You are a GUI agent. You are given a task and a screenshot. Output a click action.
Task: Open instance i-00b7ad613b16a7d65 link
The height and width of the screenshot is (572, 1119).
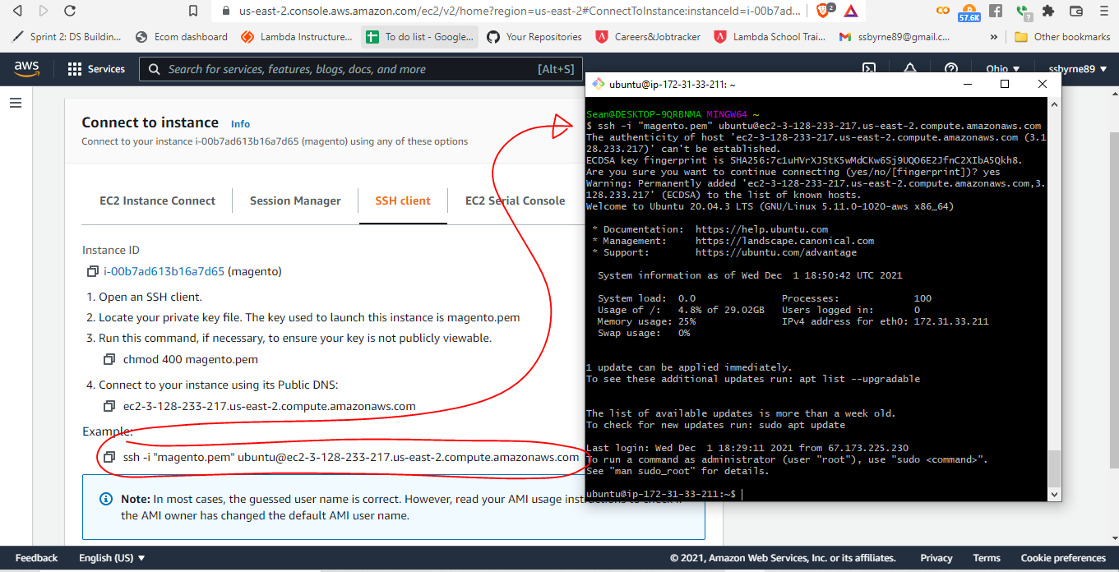click(164, 271)
